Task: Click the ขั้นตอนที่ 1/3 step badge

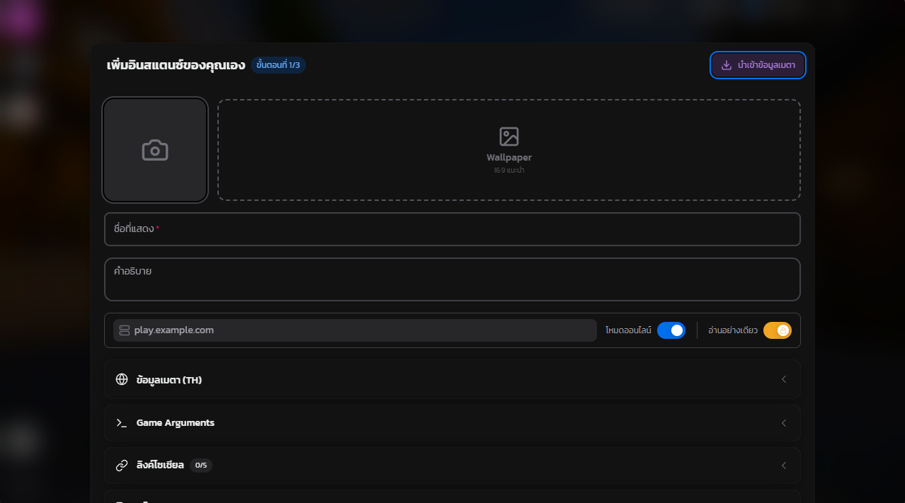Action: 278,65
